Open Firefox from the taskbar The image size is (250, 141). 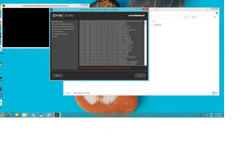(9, 115)
